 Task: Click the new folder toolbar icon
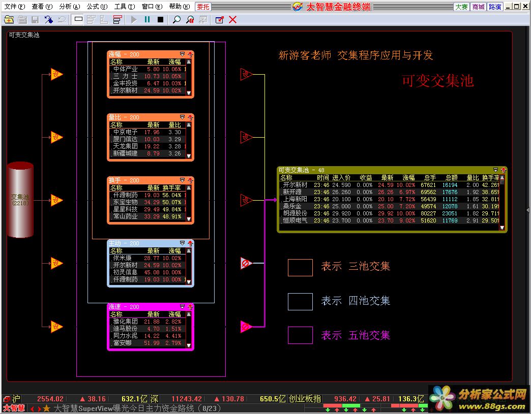click(x=9, y=20)
